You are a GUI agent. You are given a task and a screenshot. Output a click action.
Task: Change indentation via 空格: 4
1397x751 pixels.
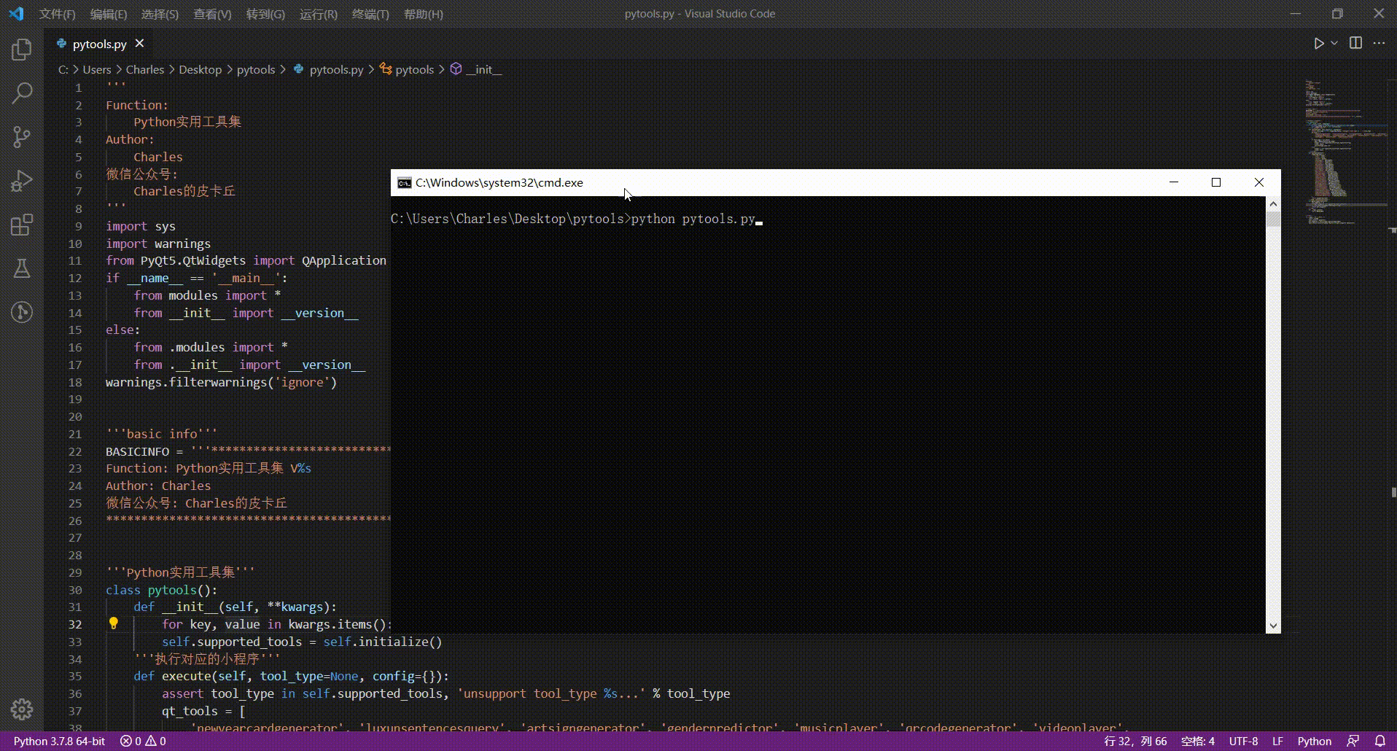[x=1197, y=741]
